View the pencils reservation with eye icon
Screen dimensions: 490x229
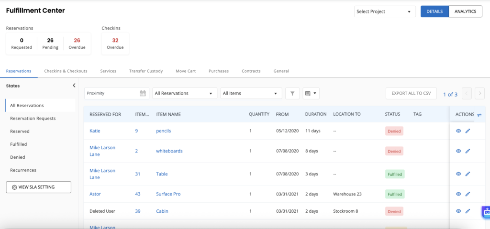(x=458, y=131)
